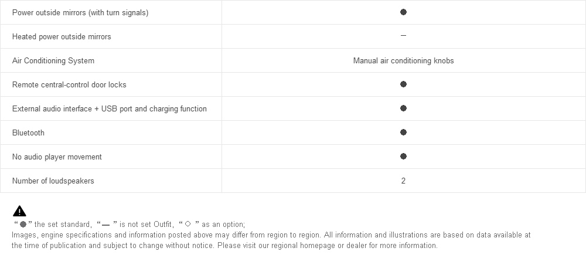Image resolution: width=586 pixels, height=275 pixels.
Task: Click the Remote central-control door locks dot
Action: (403, 84)
